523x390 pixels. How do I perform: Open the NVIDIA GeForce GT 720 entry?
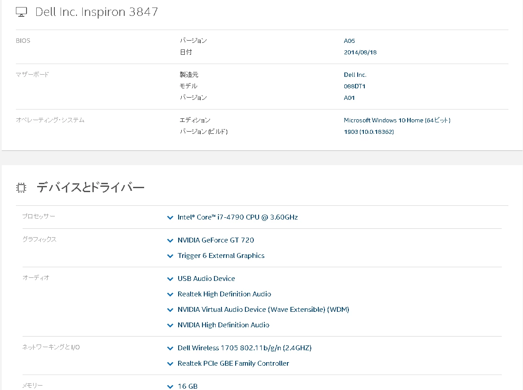point(216,240)
